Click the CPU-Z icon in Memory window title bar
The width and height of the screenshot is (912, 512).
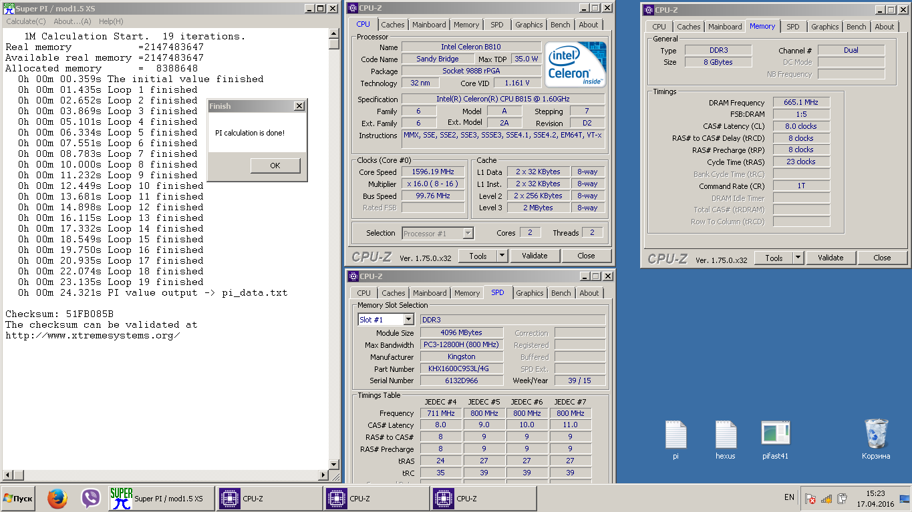(649, 10)
